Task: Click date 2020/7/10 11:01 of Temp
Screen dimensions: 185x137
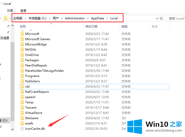Action: click(97, 102)
